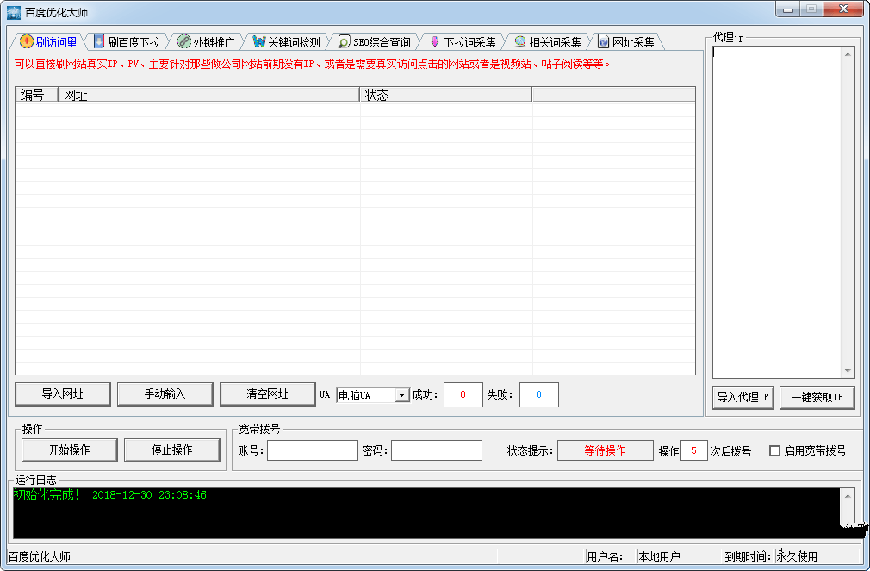Click the 运行日志 scroll-up arrow
The image size is (870, 571).
click(x=848, y=495)
